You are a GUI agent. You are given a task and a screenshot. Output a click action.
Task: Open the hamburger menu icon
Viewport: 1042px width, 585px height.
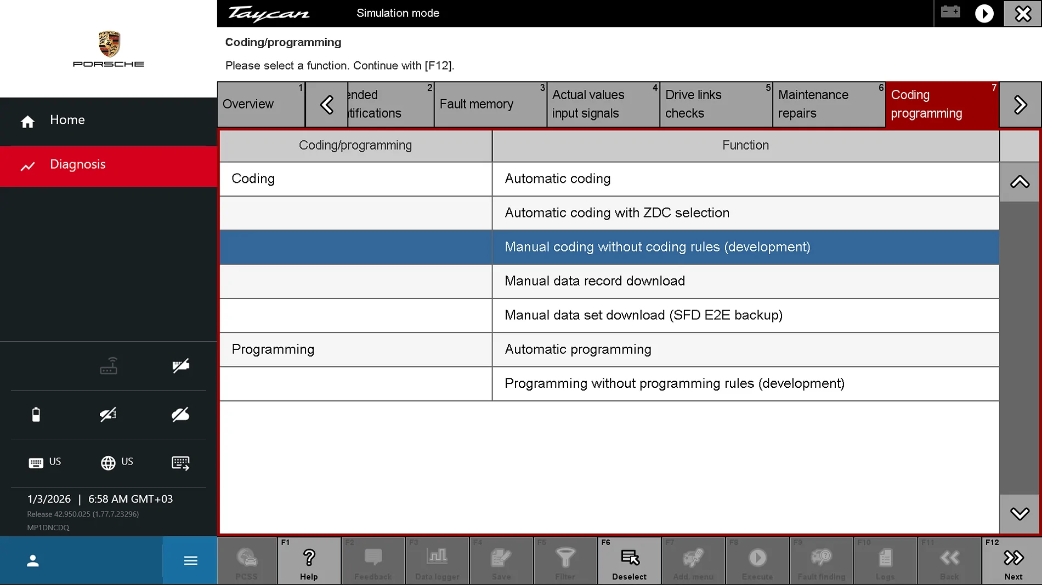[190, 560]
